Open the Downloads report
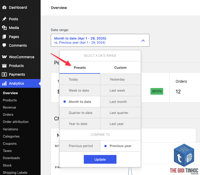 tap(11, 158)
